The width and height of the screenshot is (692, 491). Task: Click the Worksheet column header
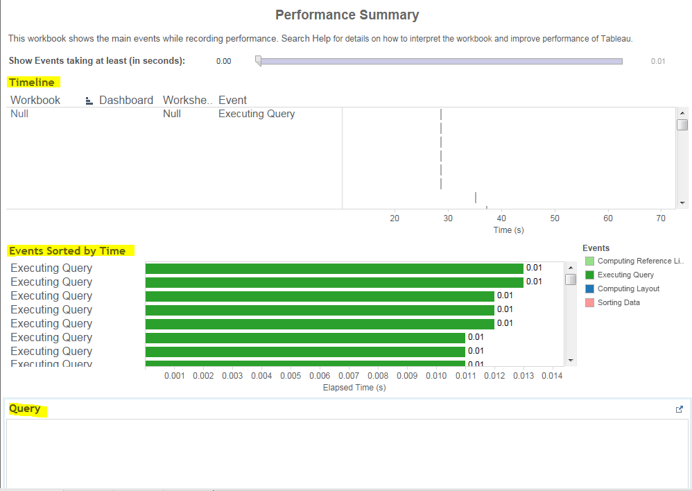(x=184, y=100)
